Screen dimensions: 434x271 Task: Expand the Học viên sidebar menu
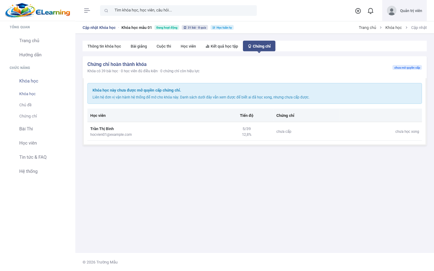28,143
